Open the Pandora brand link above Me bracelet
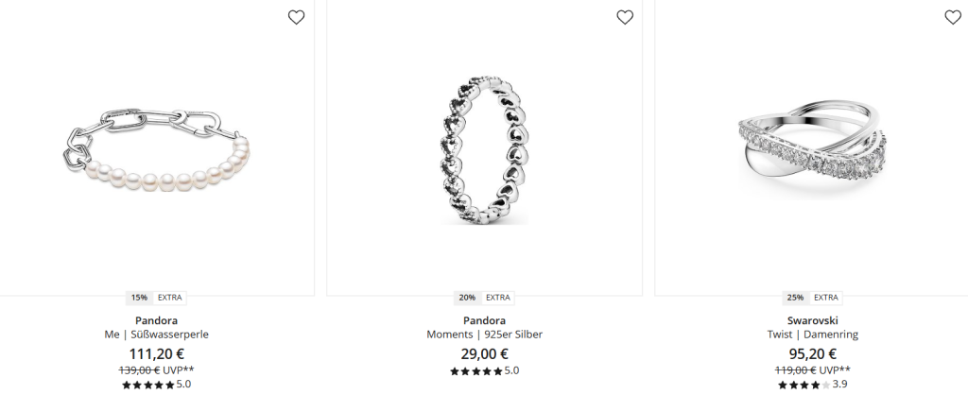 click(x=156, y=320)
